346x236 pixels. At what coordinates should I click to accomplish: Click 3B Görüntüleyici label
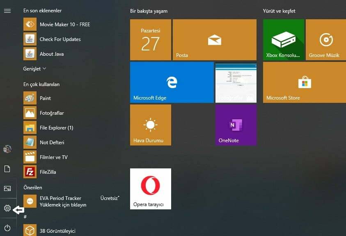click(57, 231)
